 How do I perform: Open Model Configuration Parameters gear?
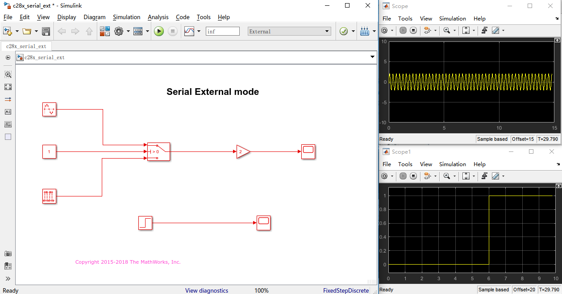[119, 31]
